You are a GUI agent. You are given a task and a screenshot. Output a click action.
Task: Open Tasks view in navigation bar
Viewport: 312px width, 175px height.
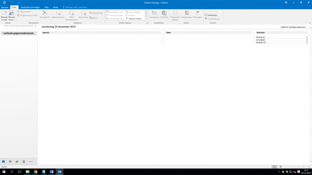click(x=24, y=162)
